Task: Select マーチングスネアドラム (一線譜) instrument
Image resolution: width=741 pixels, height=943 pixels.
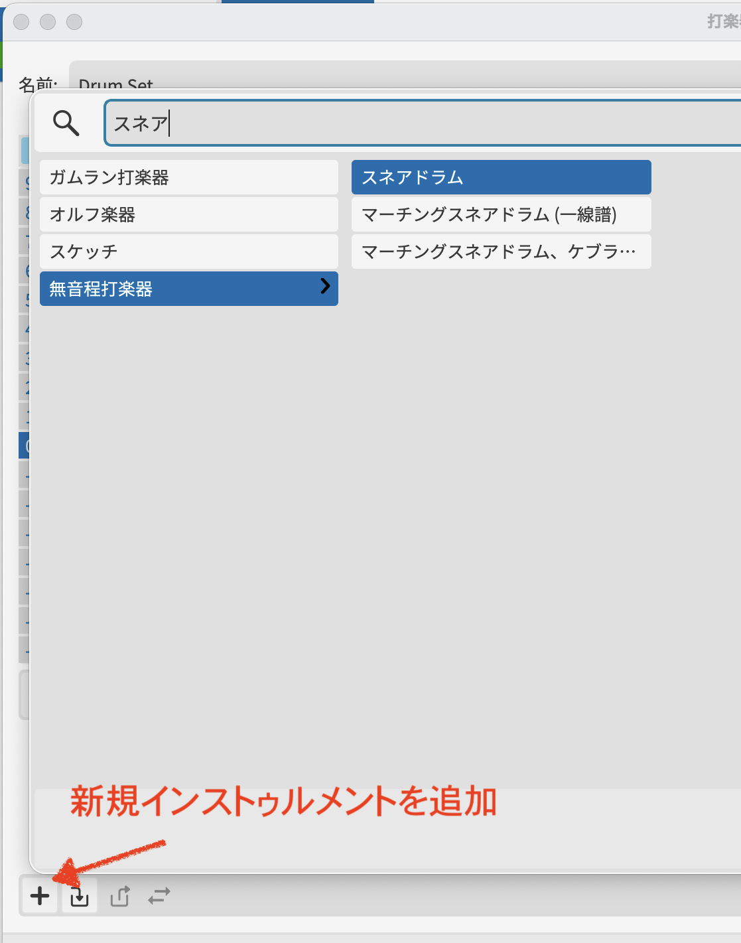Action: click(x=501, y=215)
